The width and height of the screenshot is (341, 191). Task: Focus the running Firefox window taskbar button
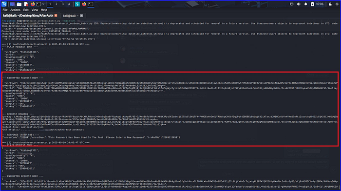point(84,4)
